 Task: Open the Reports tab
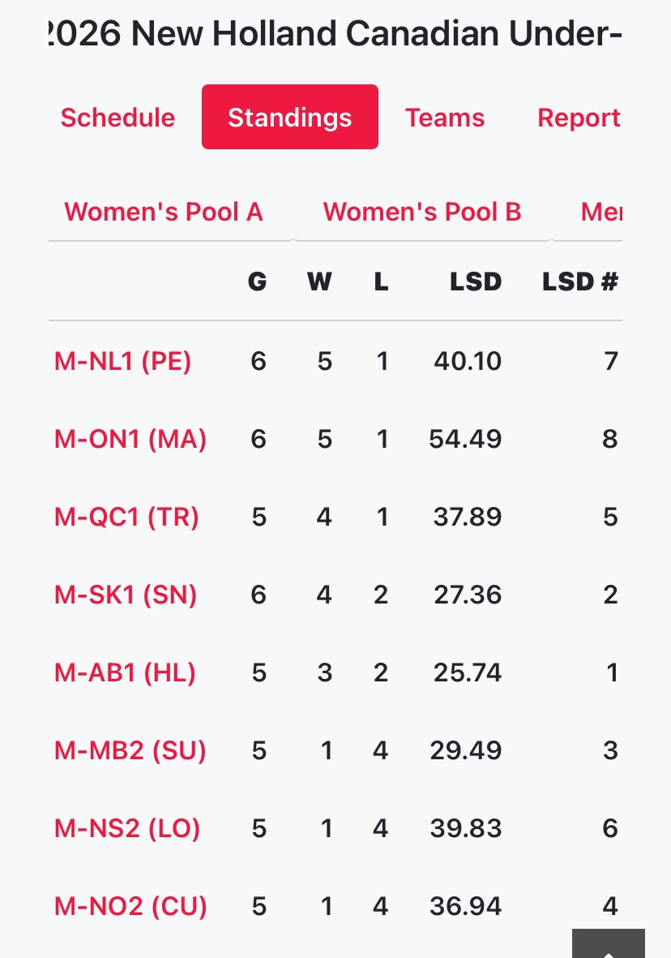(579, 118)
